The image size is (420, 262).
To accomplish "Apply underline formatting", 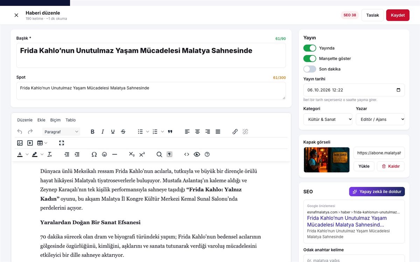I will tap(113, 132).
